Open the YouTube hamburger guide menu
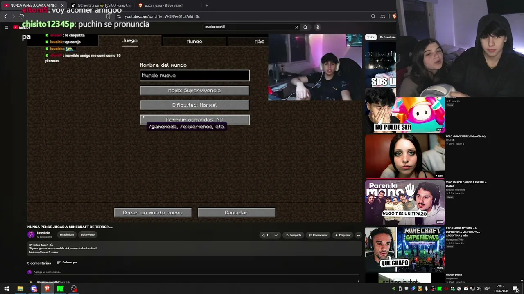524x294 pixels. [x=7, y=27]
